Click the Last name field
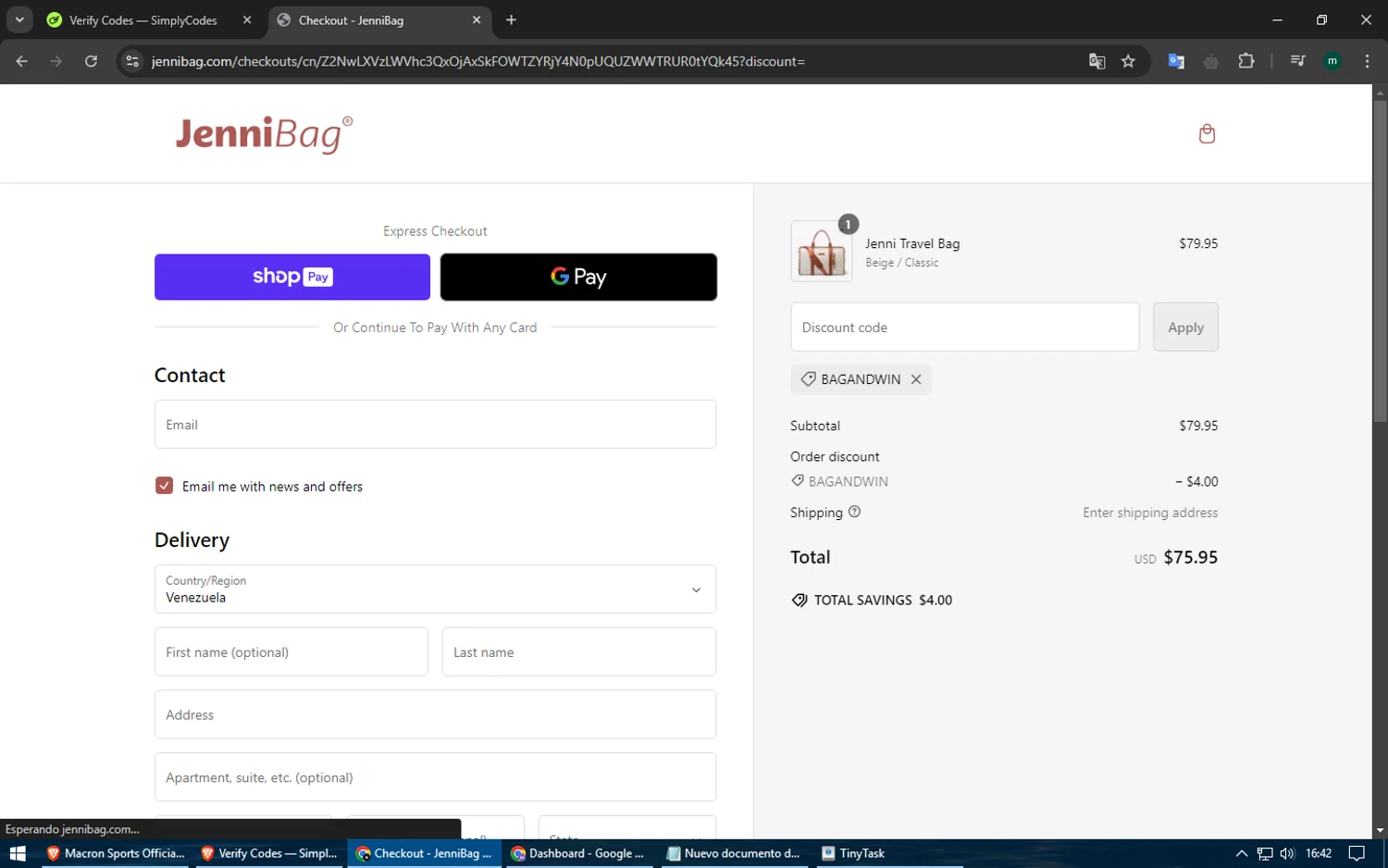 click(579, 651)
